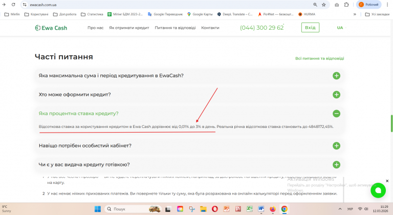Screen dimensions: 393x215
Task: Click plus icon beside видача кредиту готівкою
Action: point(336,164)
